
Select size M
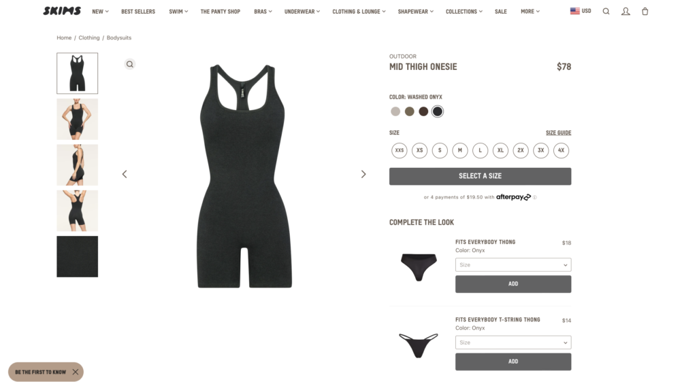[x=460, y=150]
